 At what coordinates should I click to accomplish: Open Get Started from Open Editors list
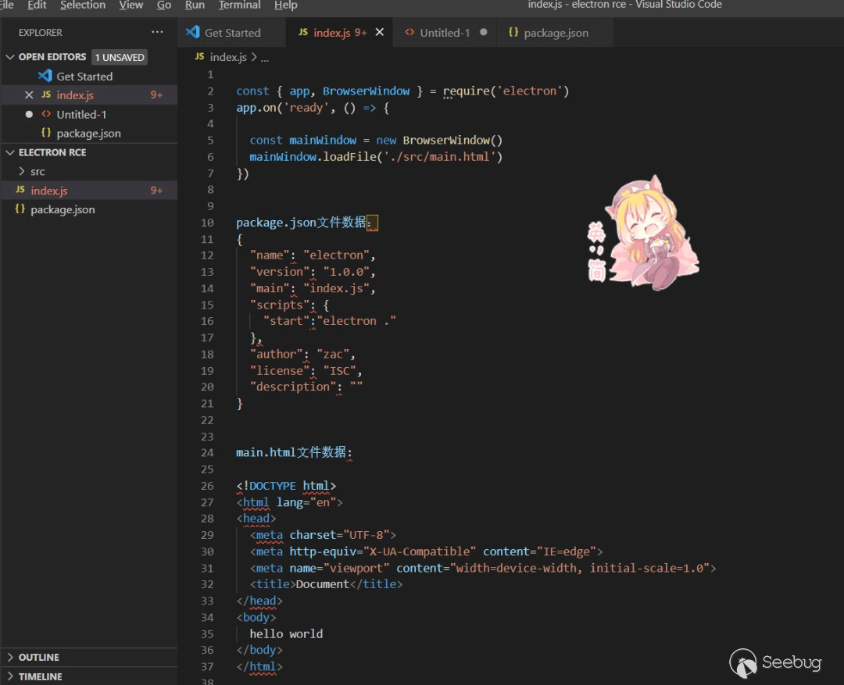[x=84, y=77]
